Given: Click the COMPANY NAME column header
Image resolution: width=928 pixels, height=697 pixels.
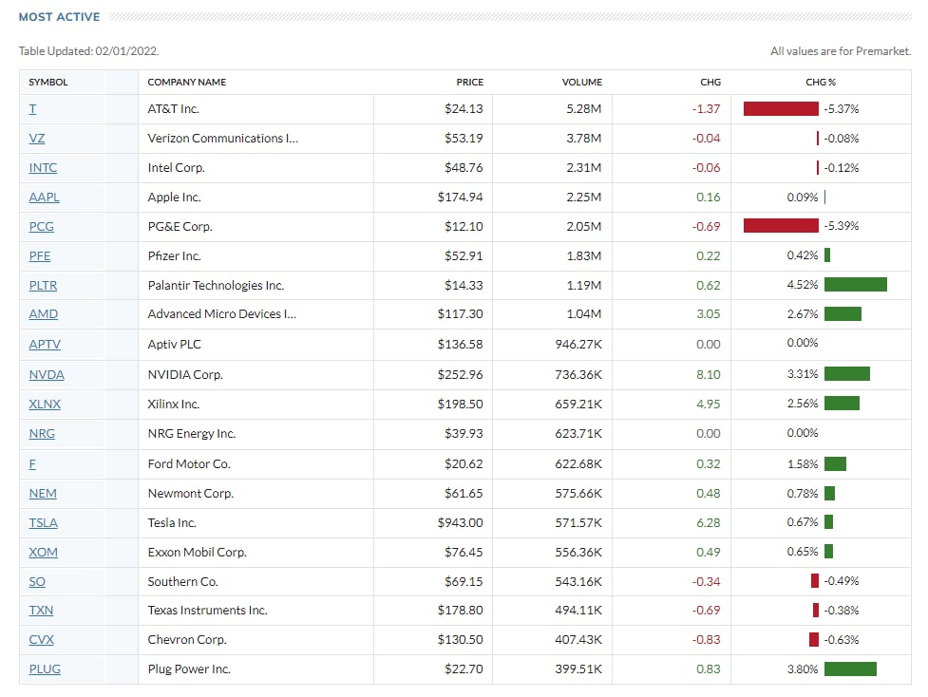Looking at the screenshot, I should point(186,83).
